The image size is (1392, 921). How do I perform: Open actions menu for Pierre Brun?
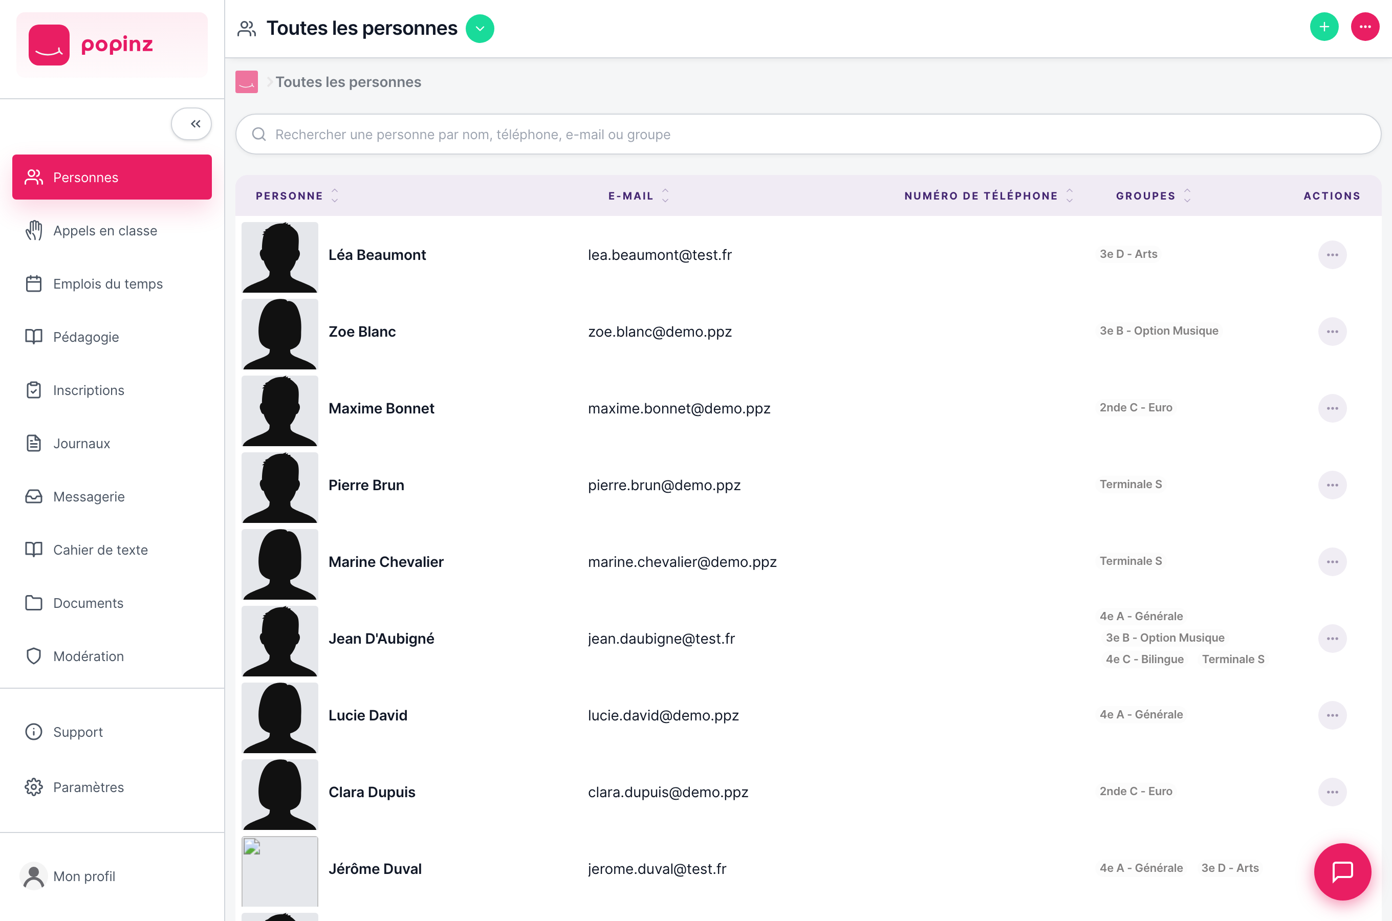(x=1332, y=485)
